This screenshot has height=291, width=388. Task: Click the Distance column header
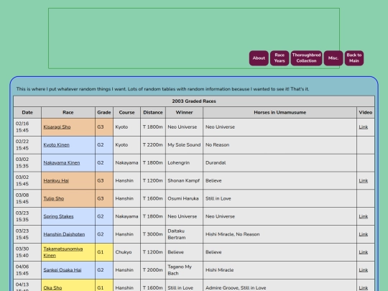[153, 112]
